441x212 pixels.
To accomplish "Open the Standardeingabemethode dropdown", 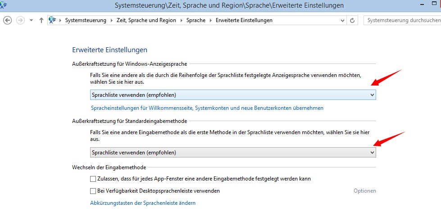I will (x=233, y=153).
